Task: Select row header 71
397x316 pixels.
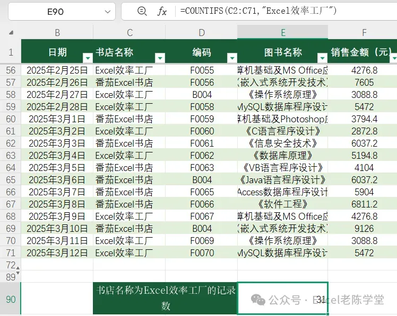Action: click(x=11, y=253)
